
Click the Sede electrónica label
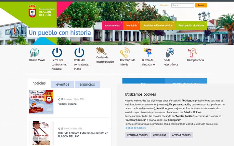point(171,62)
